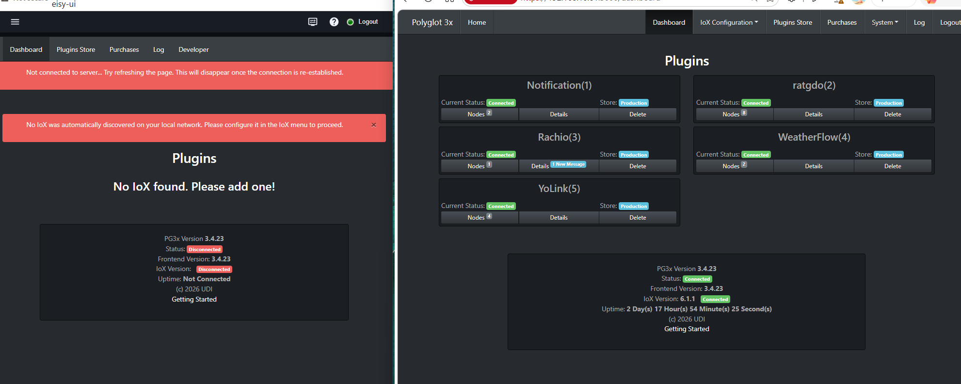The width and height of the screenshot is (961, 384).
Task: Go to Purchases tab in eisy-ui window
Action: (x=124, y=49)
